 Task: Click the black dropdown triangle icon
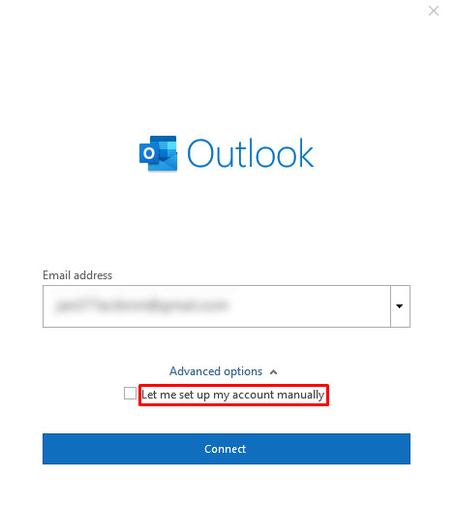pos(400,306)
